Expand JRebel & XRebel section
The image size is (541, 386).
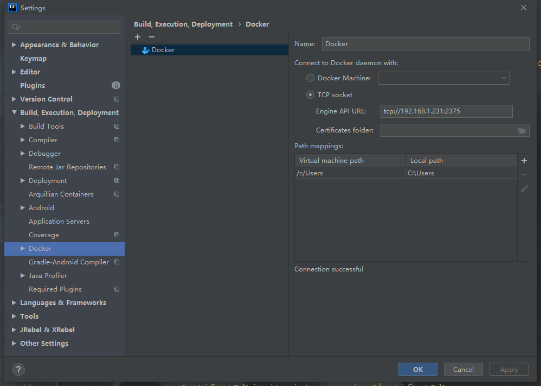pyautogui.click(x=14, y=330)
